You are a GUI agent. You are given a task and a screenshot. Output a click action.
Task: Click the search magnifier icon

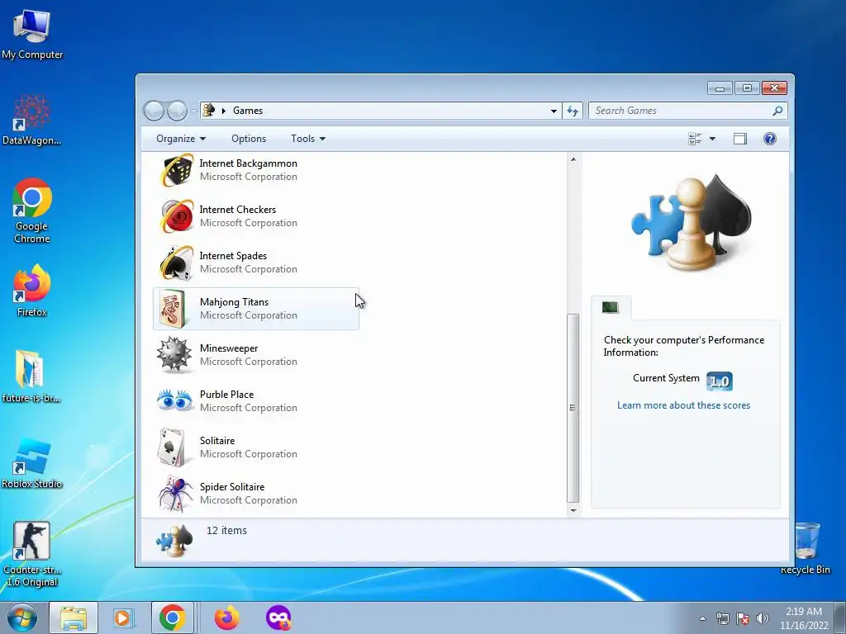tap(777, 111)
